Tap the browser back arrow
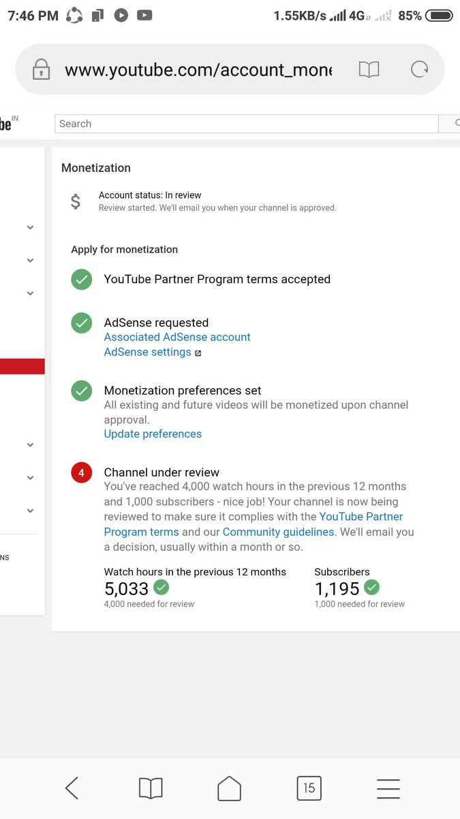Viewport: 460px width, 819px height. 72,788
